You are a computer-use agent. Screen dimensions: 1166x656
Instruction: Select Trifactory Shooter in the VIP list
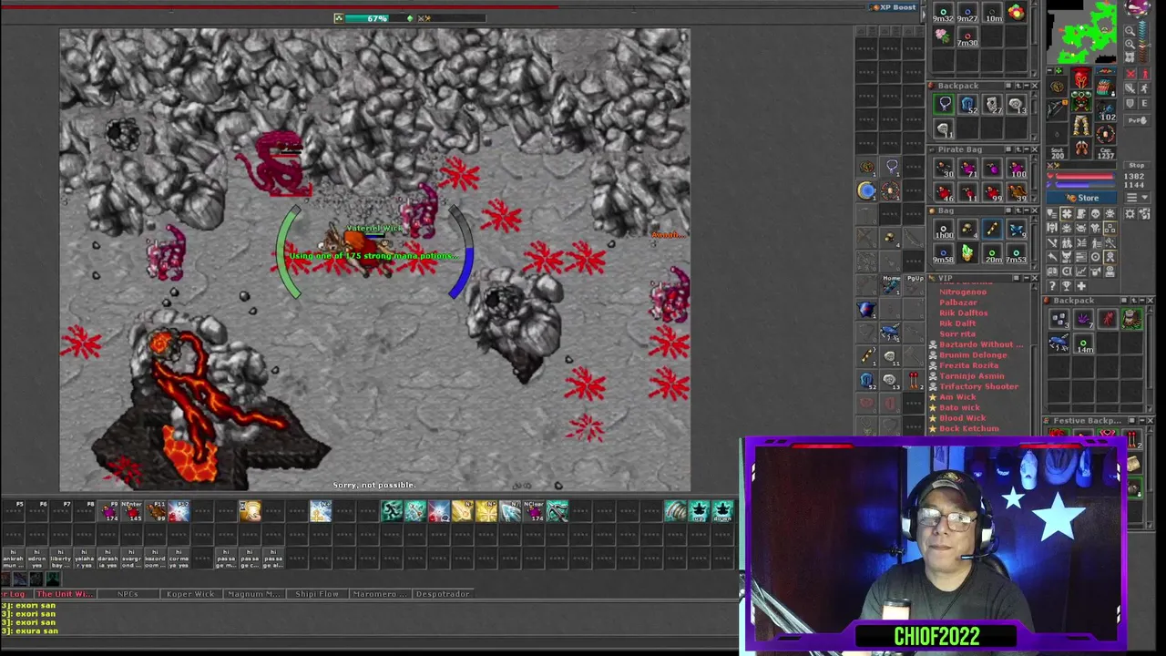tap(978, 386)
